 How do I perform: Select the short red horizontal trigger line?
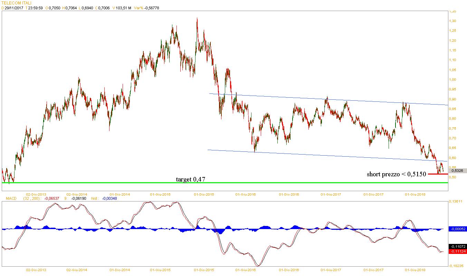(438, 174)
